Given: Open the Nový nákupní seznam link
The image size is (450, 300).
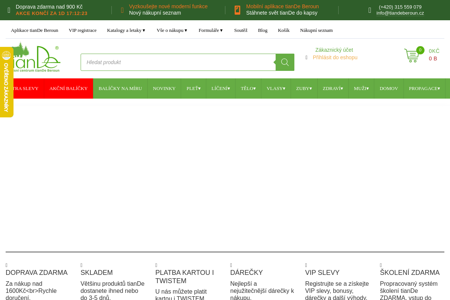Looking at the screenshot, I should pos(155,13).
